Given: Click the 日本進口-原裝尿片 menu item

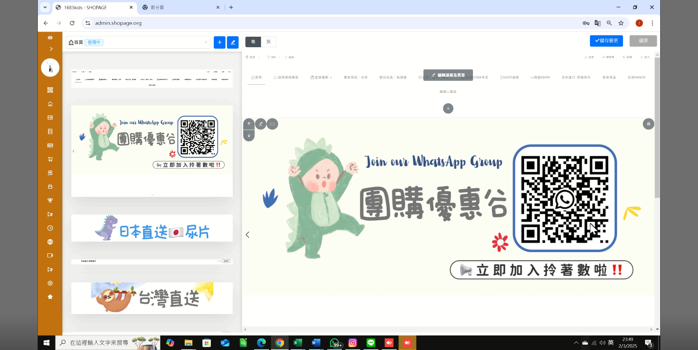Looking at the screenshot, I should (x=576, y=77).
